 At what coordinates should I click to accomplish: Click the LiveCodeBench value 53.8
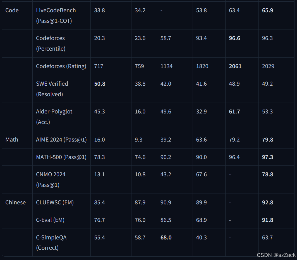click(201, 10)
